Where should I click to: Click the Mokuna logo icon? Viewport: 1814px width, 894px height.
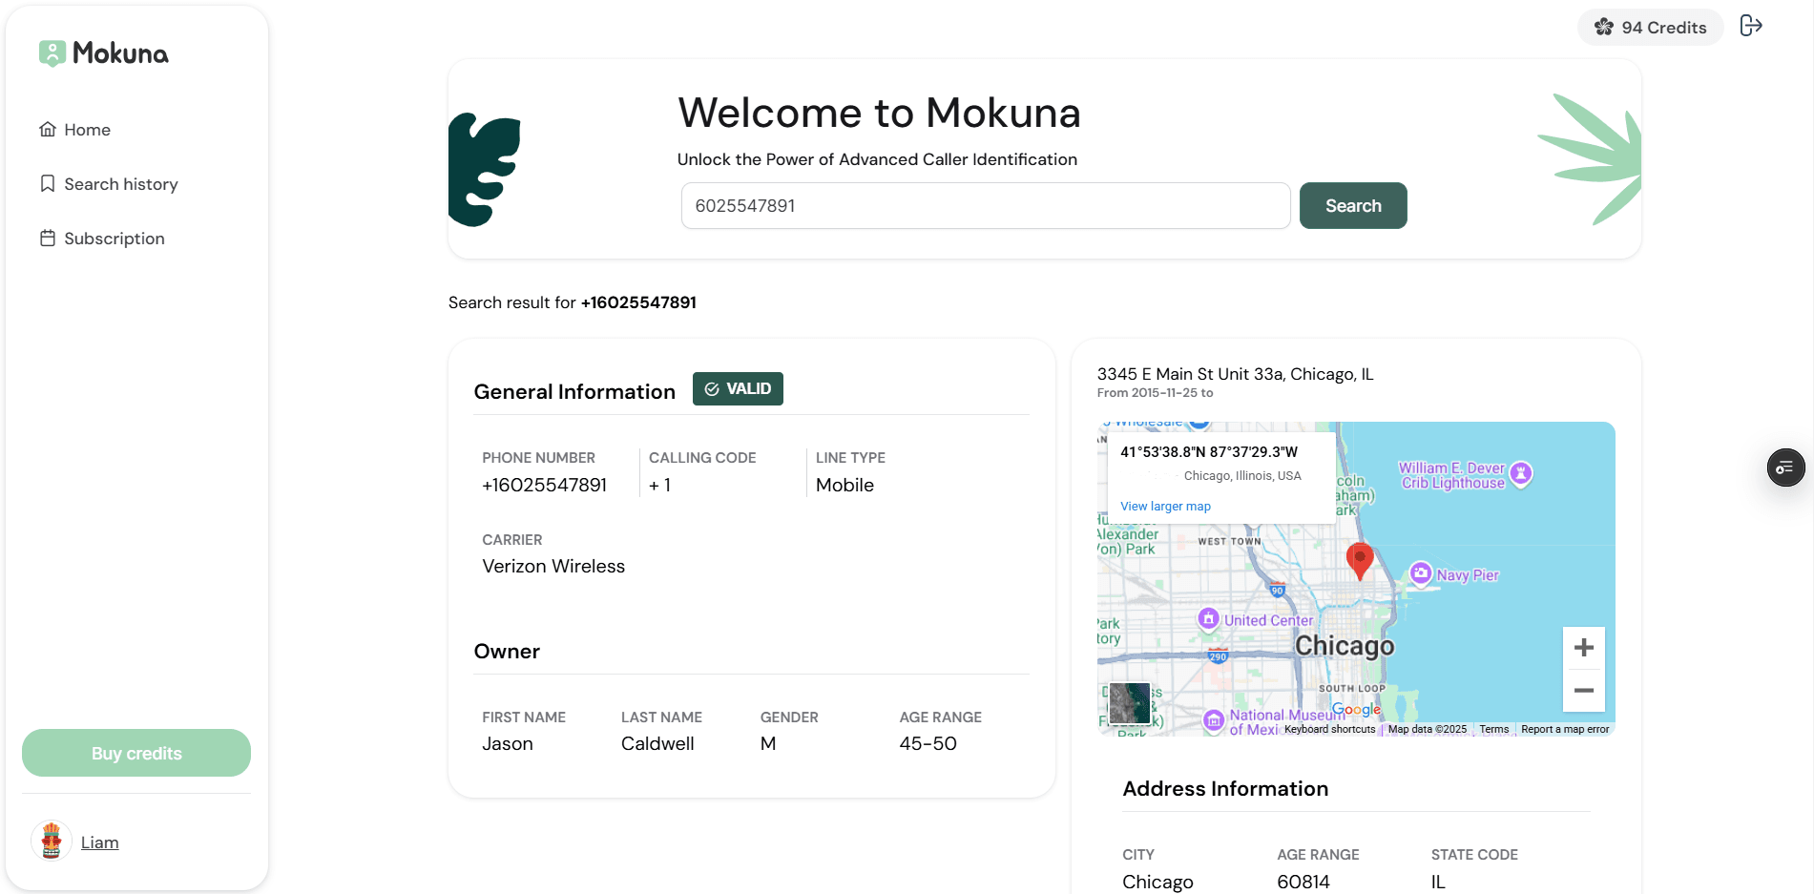[x=52, y=53]
